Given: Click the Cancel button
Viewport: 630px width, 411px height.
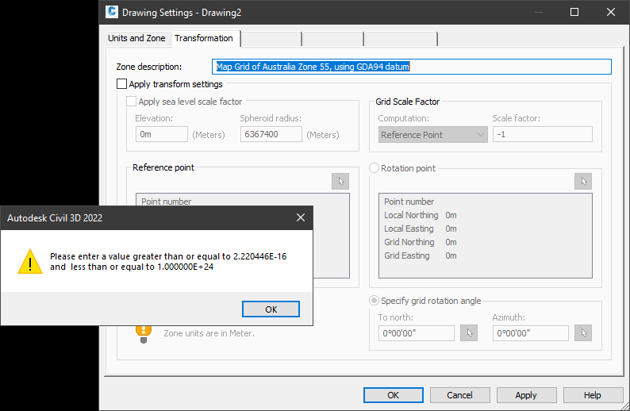Looking at the screenshot, I should 459,395.
